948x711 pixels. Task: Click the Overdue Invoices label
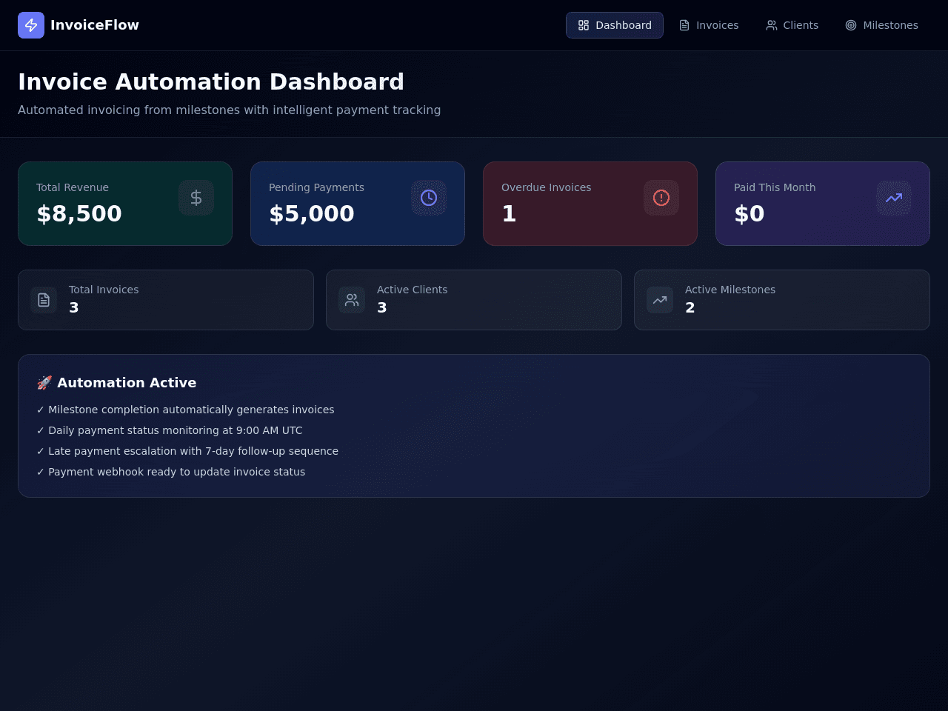(547, 187)
